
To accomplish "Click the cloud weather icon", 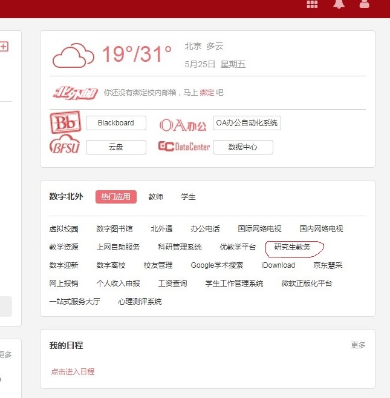I will [x=73, y=56].
